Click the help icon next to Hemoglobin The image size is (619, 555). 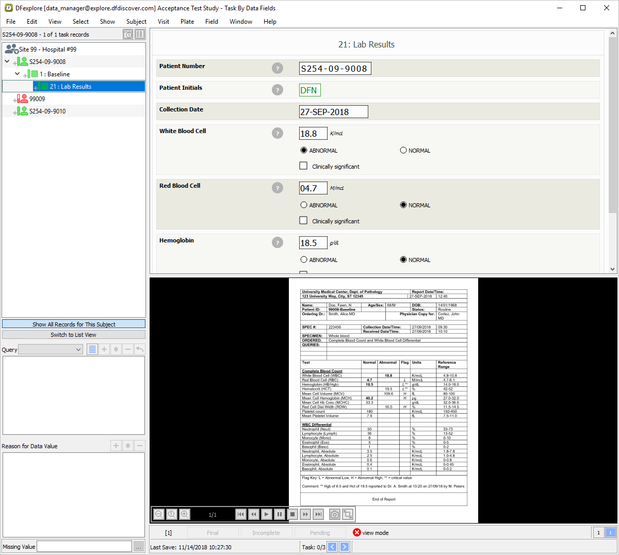(278, 242)
